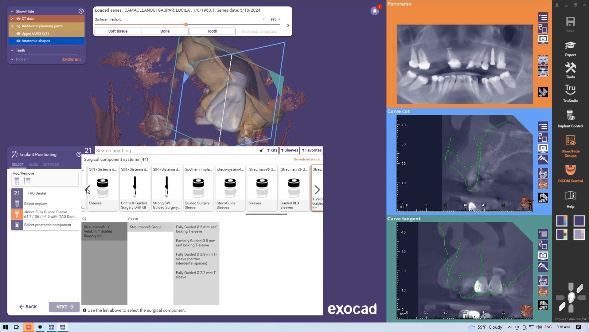Image resolution: width=589 pixels, height=332 pixels.
Task: Expand the Teeth section
Action: (12, 50)
